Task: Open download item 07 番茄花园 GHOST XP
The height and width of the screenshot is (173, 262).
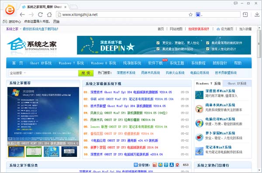Action: pos(122,134)
